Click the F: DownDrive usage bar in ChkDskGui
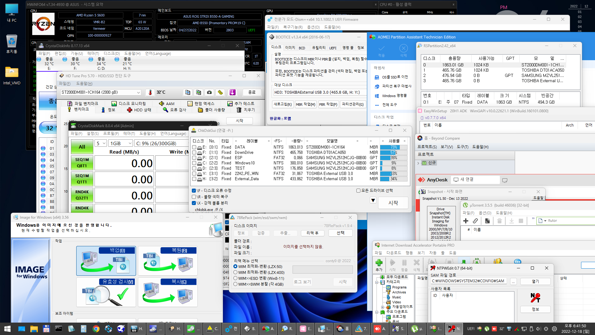Viewport: 595px width, 335px height. pyautogui.click(x=394, y=153)
